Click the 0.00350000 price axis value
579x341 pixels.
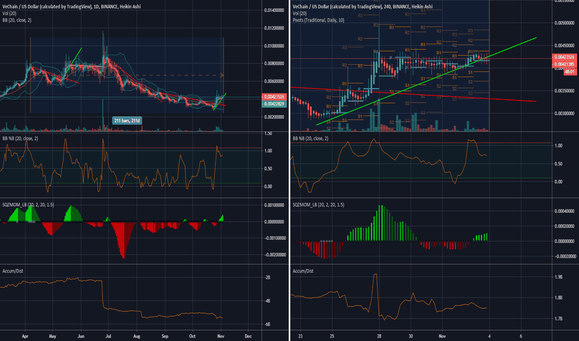pyautogui.click(x=565, y=91)
